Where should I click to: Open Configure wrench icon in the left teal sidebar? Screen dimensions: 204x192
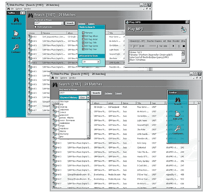tap(15, 48)
